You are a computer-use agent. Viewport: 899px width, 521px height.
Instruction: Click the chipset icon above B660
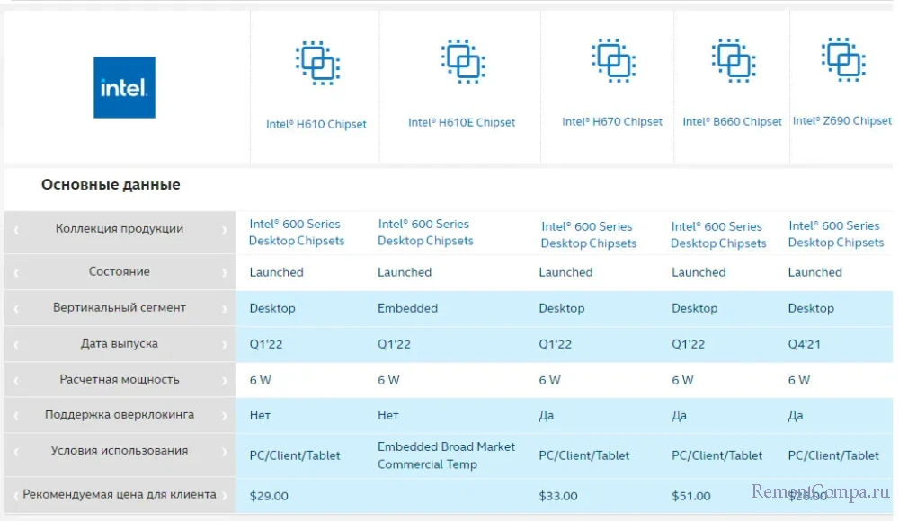732,60
